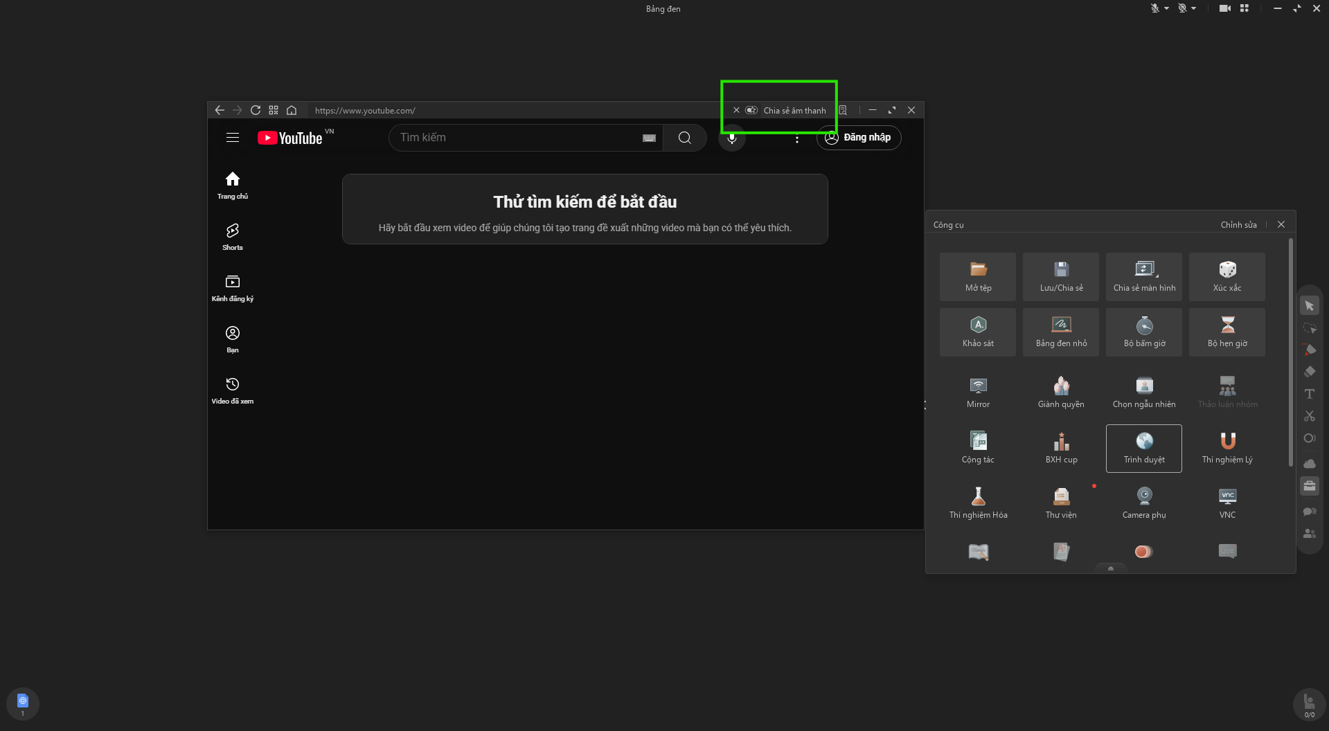The image size is (1329, 731).
Task: Expand the microphone options dropdown arrow
Action: [1166, 8]
